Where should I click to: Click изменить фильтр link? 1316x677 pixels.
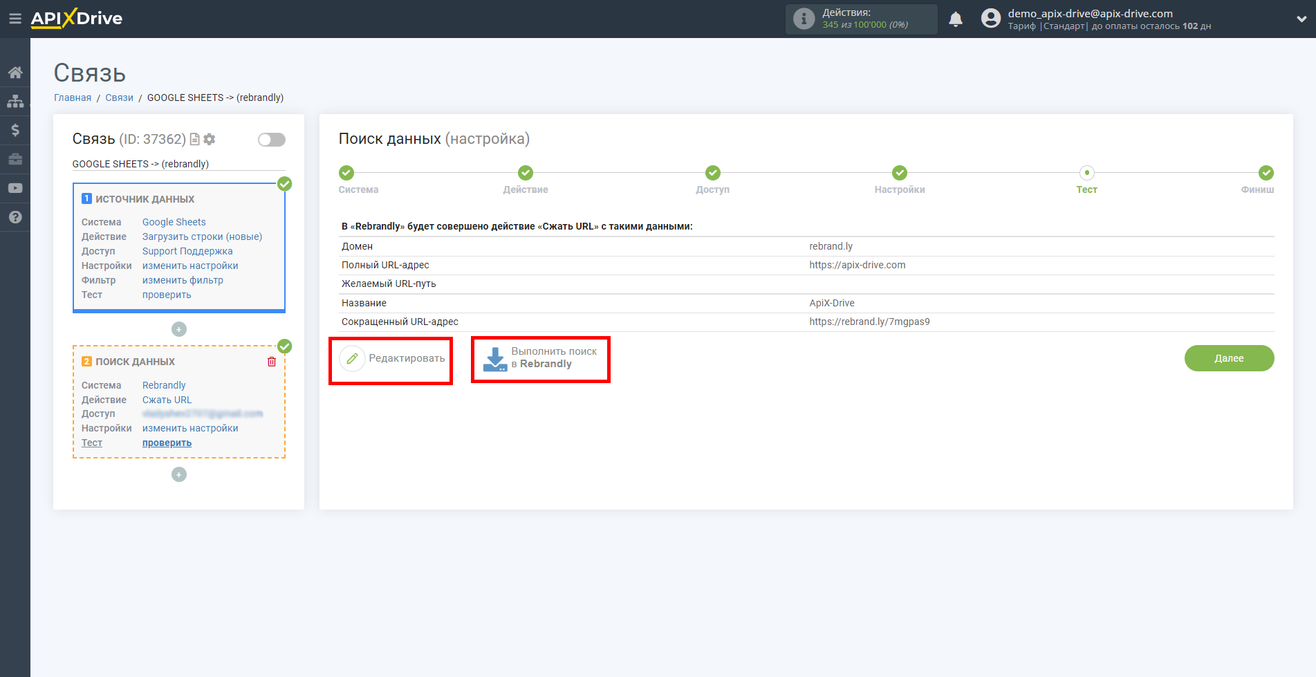pyautogui.click(x=183, y=280)
